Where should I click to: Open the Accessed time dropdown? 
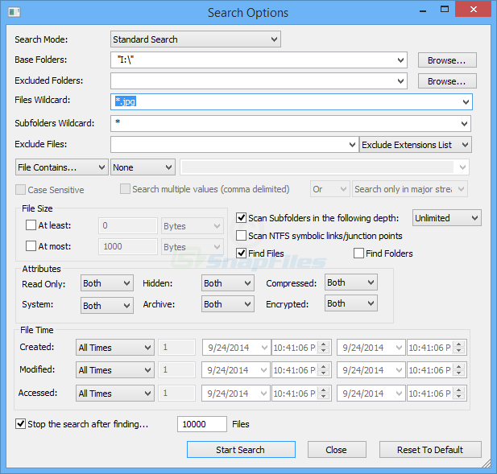coord(114,394)
